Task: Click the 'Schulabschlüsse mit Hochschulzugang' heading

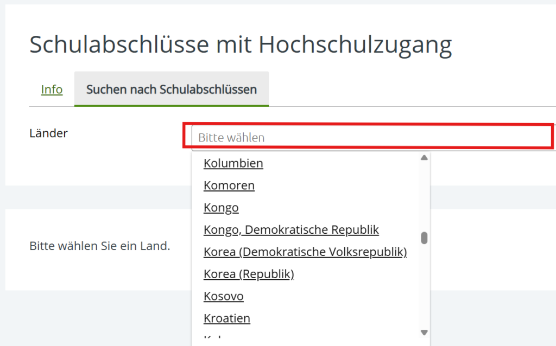Action: pos(241,44)
